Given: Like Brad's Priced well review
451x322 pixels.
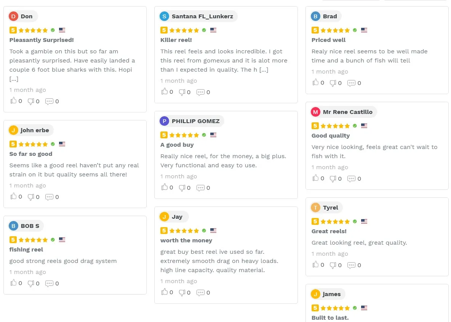Looking at the screenshot, I should pyautogui.click(x=316, y=83).
